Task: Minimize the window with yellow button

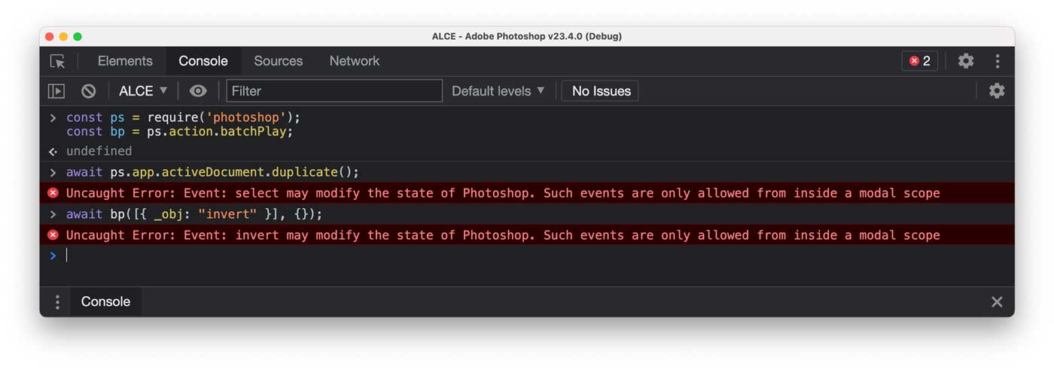Action: 63,37
